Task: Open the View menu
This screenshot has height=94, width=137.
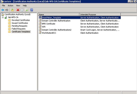Action: 18,5
